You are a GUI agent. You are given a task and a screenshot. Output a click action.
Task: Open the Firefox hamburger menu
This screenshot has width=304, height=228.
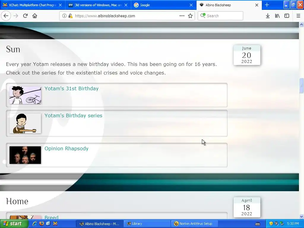[298, 16]
